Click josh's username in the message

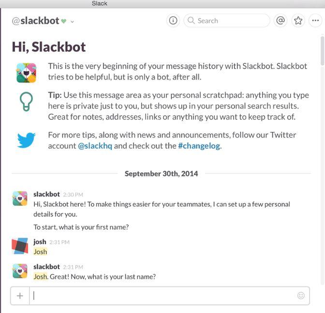(40, 241)
